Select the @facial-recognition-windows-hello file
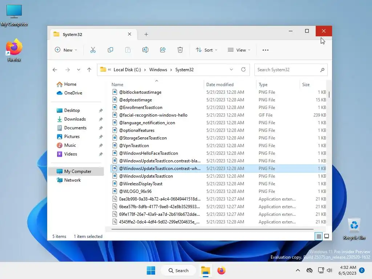Viewport: 372px width, 279px height. [x=218, y=115]
